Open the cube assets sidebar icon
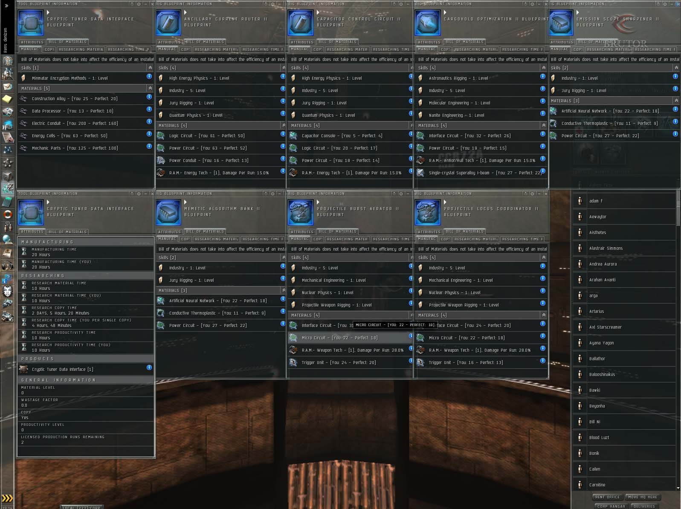 (7, 176)
